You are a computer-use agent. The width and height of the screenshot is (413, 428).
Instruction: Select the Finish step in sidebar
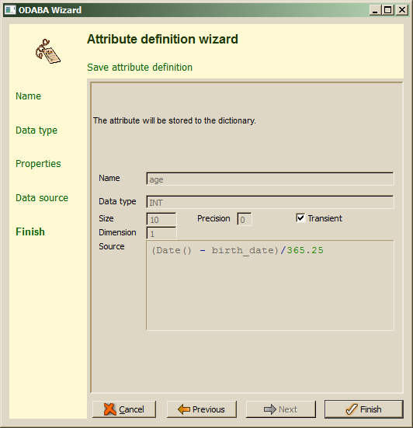[x=30, y=231]
